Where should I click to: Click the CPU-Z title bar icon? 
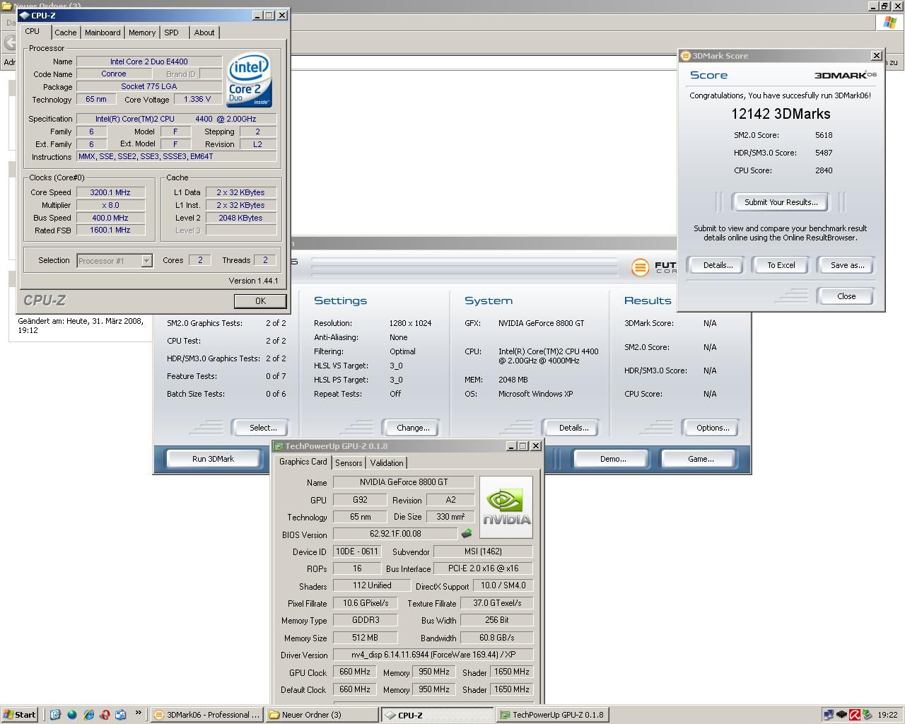24,15
